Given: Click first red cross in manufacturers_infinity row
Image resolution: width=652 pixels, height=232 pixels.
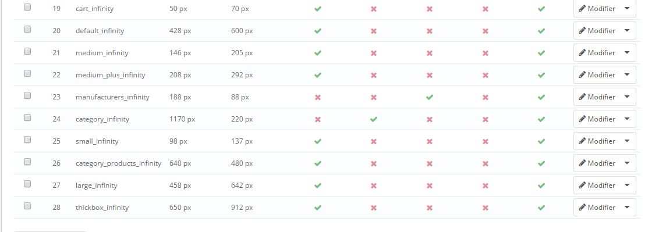Looking at the screenshot, I should coord(318,97).
